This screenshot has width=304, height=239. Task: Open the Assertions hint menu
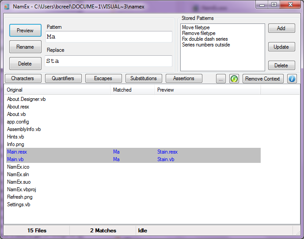point(184,78)
